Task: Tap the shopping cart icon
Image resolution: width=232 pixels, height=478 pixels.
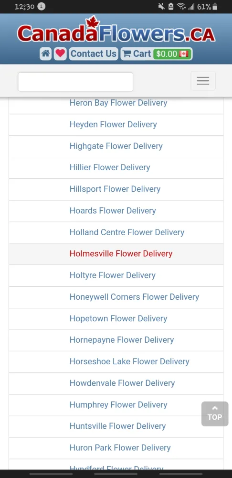Action: (126, 54)
